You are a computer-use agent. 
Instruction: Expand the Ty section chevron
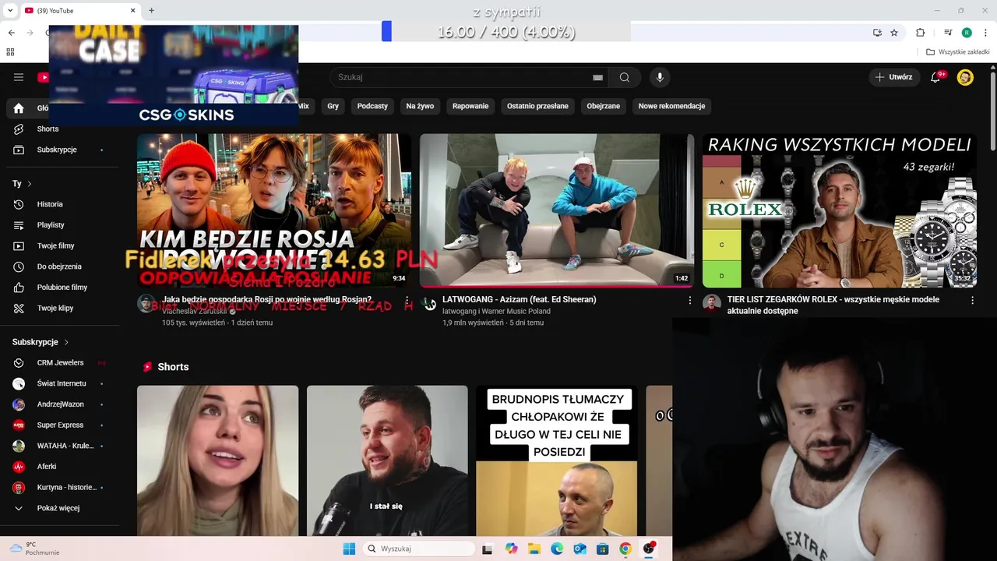click(30, 184)
